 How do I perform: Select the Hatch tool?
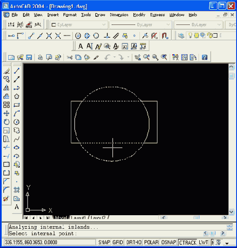point(17,190)
